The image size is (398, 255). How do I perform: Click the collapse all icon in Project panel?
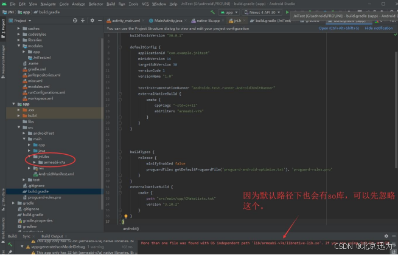[83, 21]
